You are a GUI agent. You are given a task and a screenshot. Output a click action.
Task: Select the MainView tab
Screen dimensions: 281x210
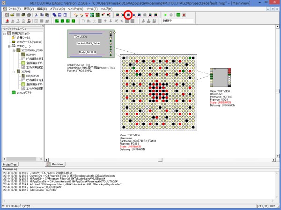[x=57, y=164]
